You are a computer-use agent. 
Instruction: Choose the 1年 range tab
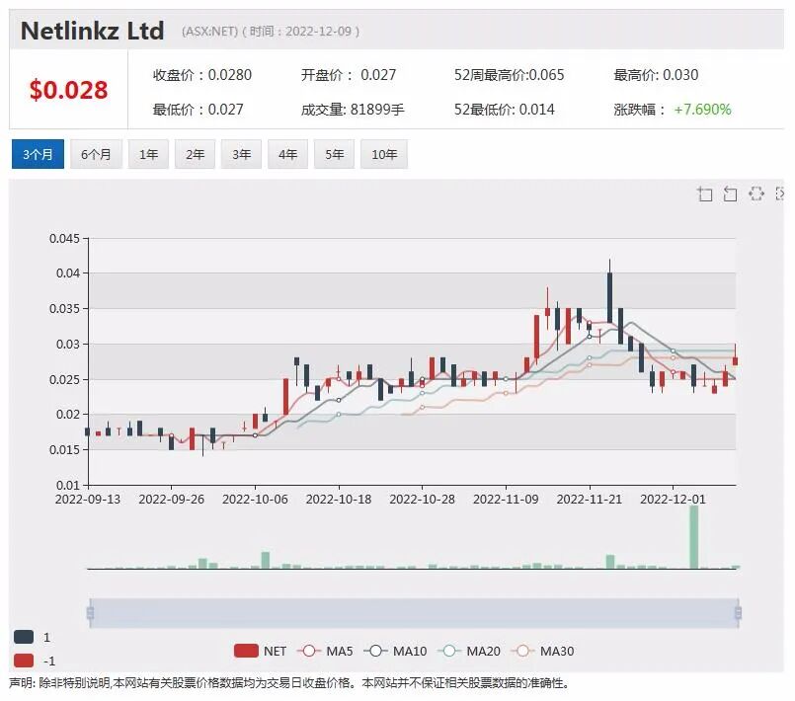pyautogui.click(x=148, y=154)
